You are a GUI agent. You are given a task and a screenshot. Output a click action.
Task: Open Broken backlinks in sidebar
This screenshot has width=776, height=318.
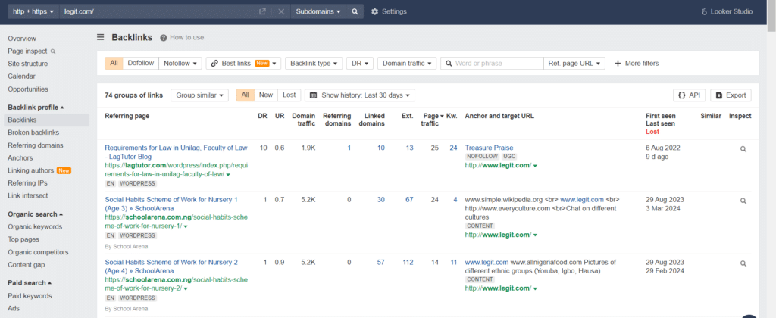tap(33, 132)
